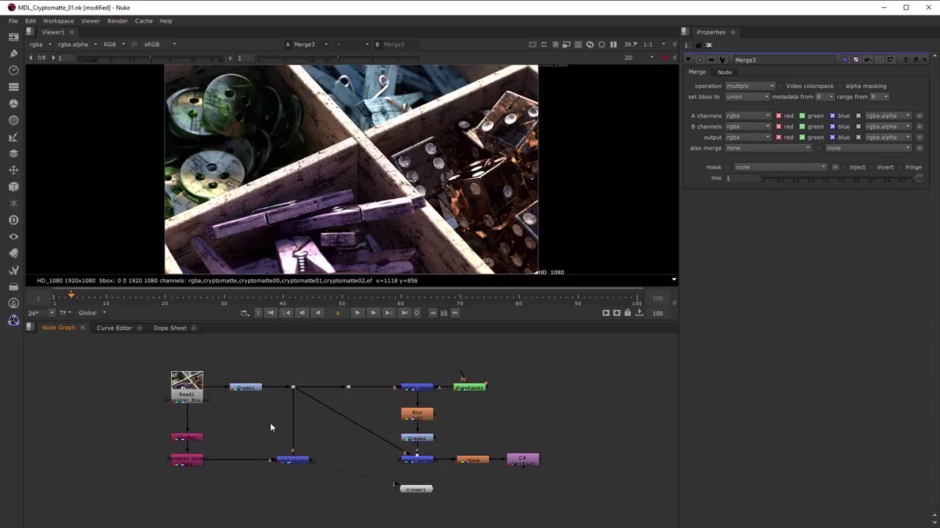Enable Video colorspace checkbox
The image size is (940, 528).
[x=781, y=86]
